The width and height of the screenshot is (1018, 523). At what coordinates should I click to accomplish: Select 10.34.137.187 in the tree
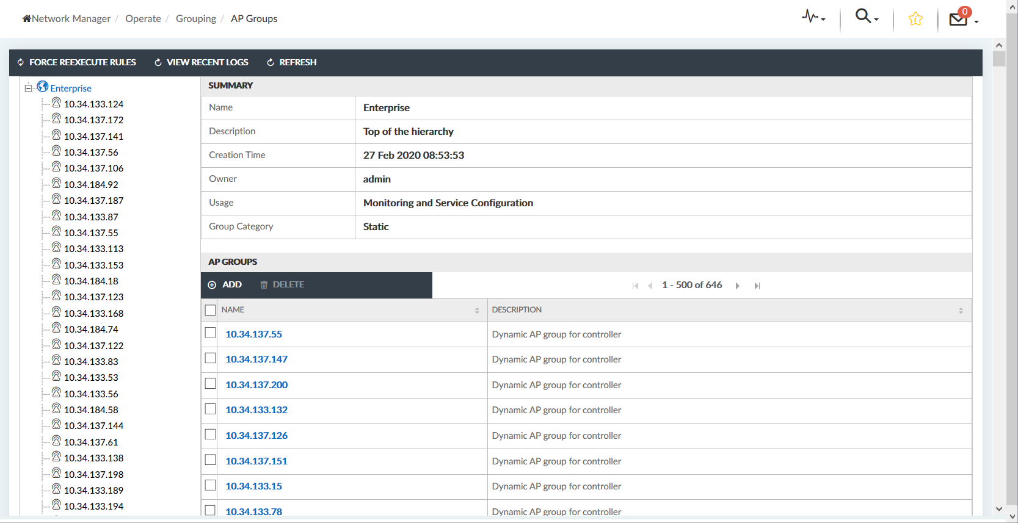click(93, 201)
